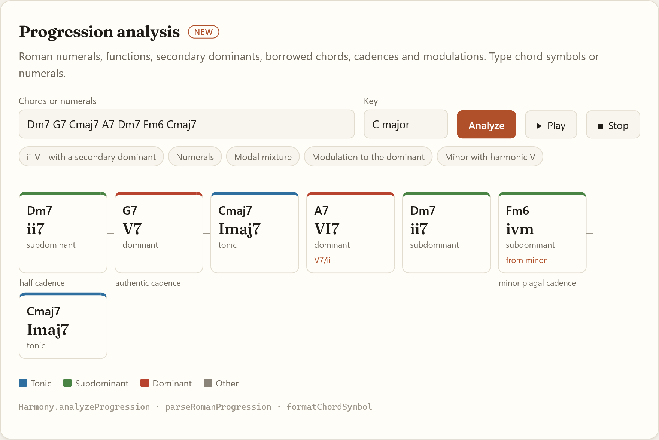Select the Modal mixture example chip
This screenshot has height=440, width=659.
(x=263, y=156)
